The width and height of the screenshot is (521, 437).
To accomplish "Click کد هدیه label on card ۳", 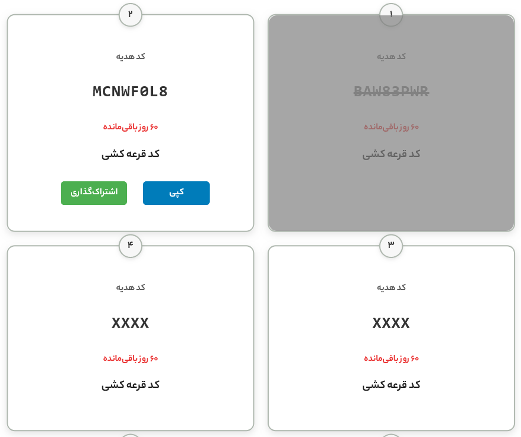I will tap(391, 287).
